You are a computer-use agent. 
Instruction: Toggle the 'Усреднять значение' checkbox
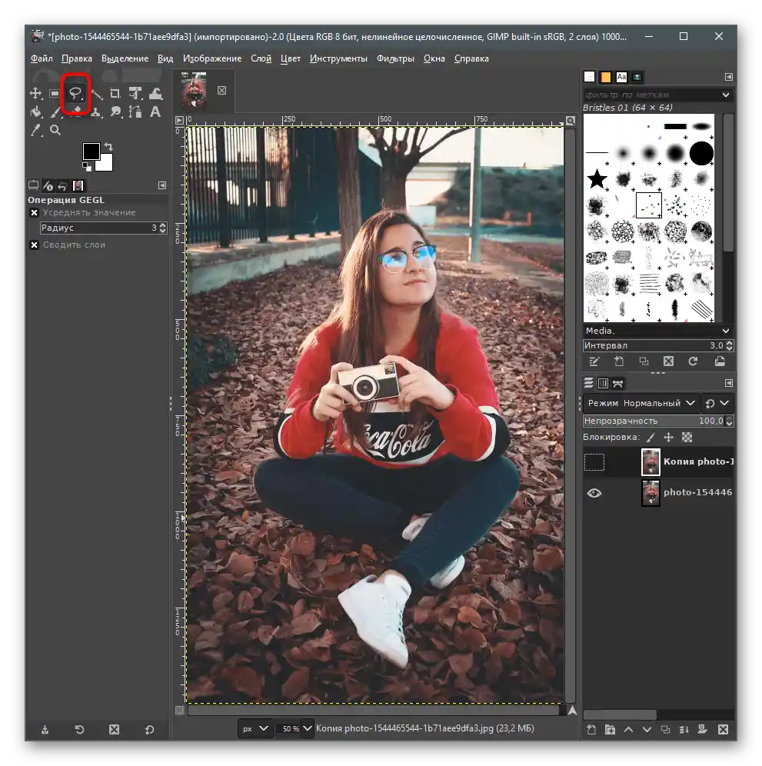click(34, 212)
